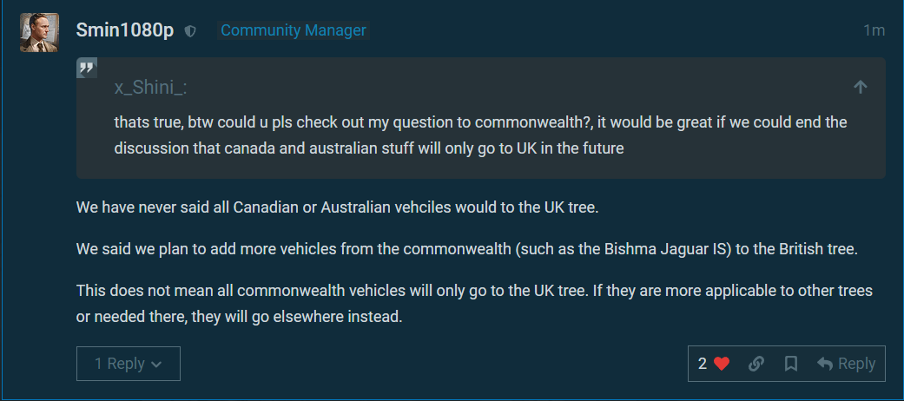Open Smin1080p's avatar profile picture
This screenshot has height=401, width=904.
tap(39, 33)
